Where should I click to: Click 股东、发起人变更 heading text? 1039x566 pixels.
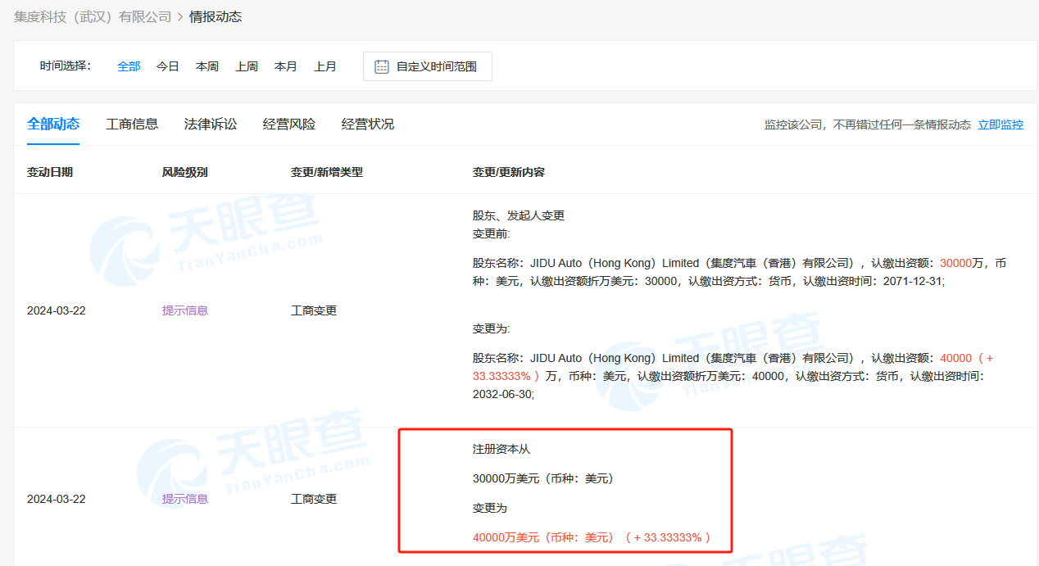coord(519,215)
